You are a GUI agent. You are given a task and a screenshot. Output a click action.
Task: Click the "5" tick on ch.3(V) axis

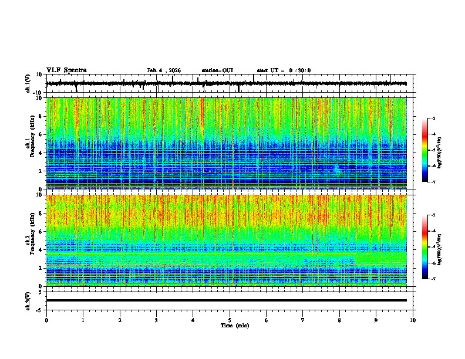point(41,292)
